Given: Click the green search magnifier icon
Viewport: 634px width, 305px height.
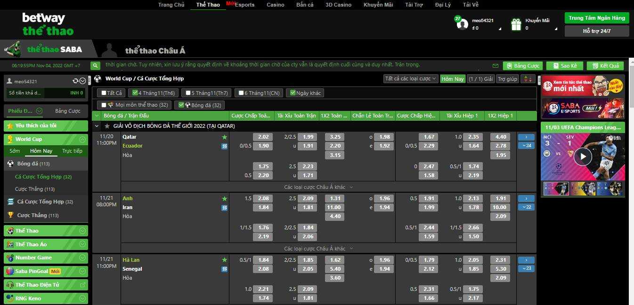Looking at the screenshot, I should pyautogui.click(x=96, y=66).
